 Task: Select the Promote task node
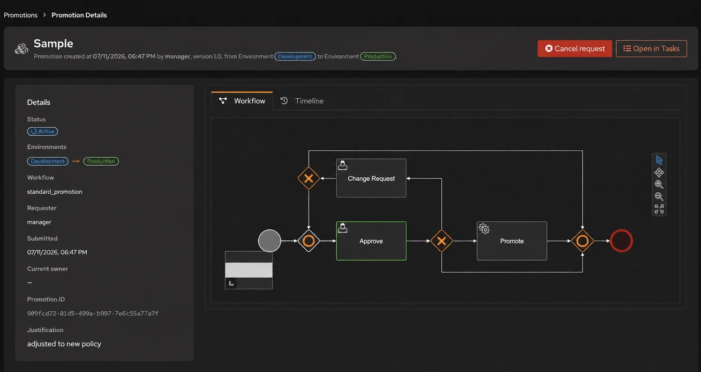tap(512, 241)
